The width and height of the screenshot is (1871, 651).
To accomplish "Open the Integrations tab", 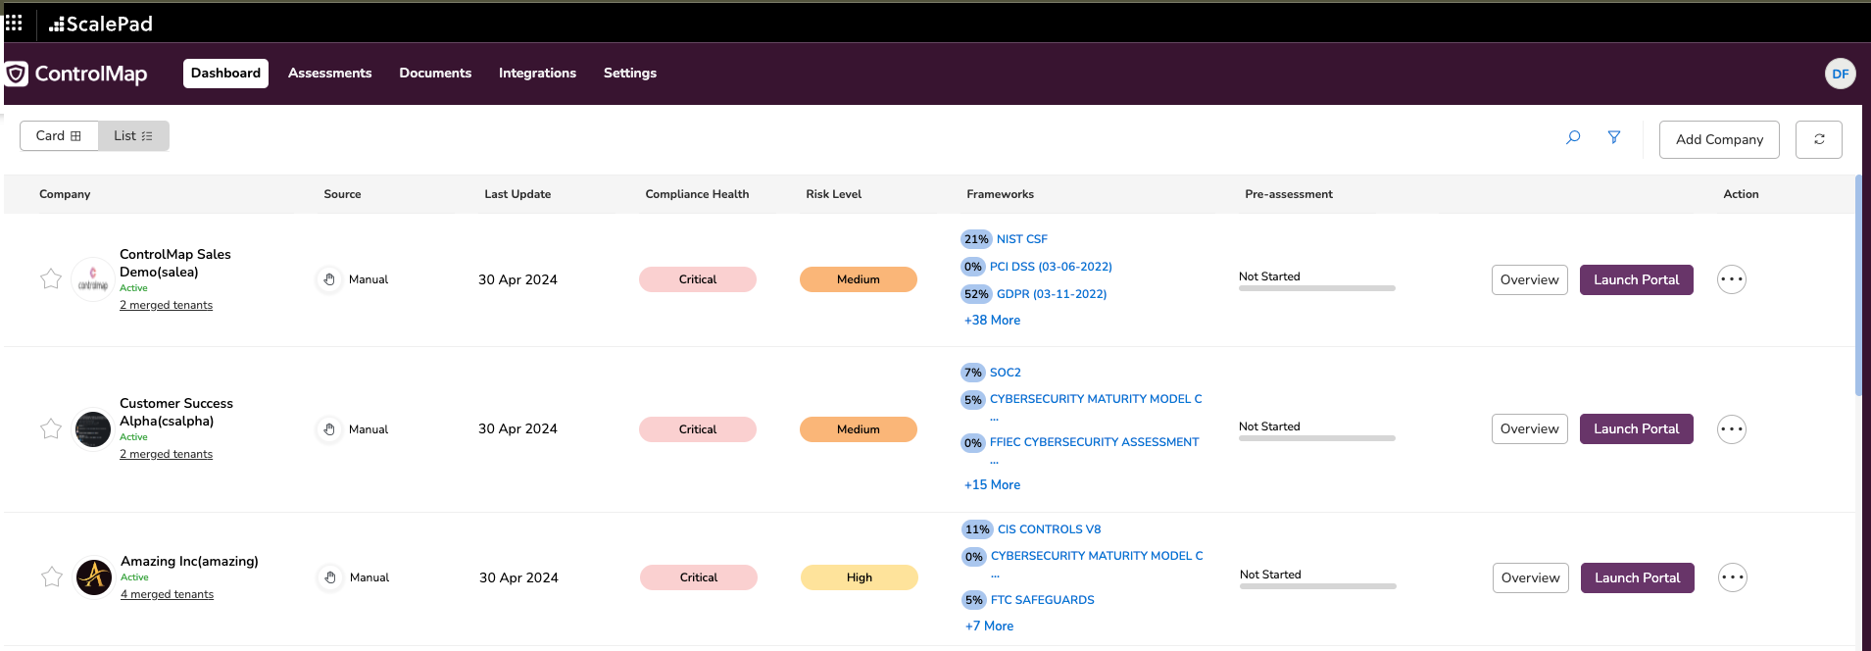I will point(537,74).
